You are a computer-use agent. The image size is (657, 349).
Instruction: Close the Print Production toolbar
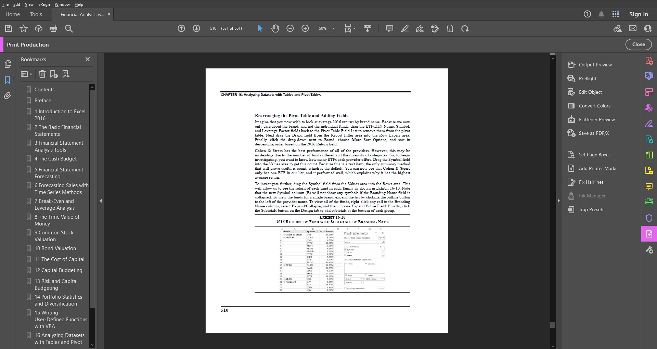click(639, 44)
